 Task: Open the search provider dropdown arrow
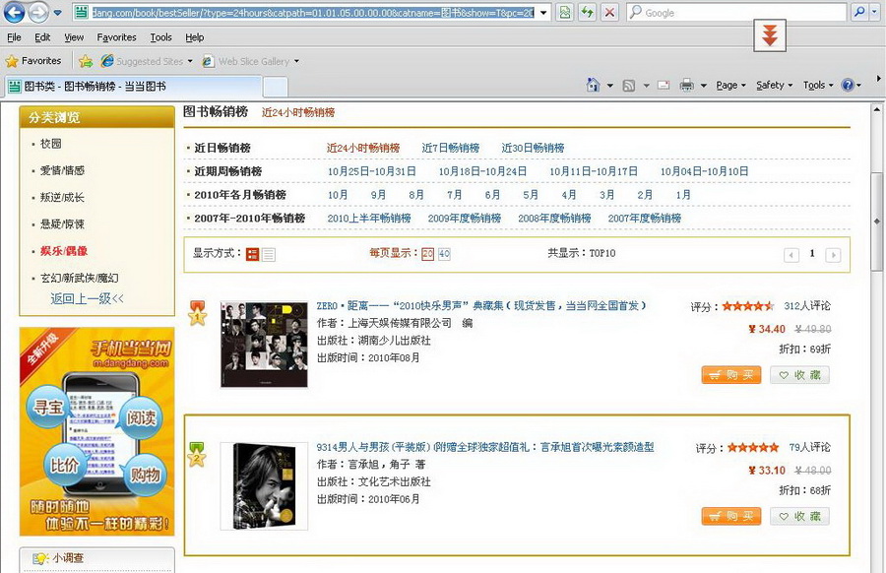pos(876,12)
